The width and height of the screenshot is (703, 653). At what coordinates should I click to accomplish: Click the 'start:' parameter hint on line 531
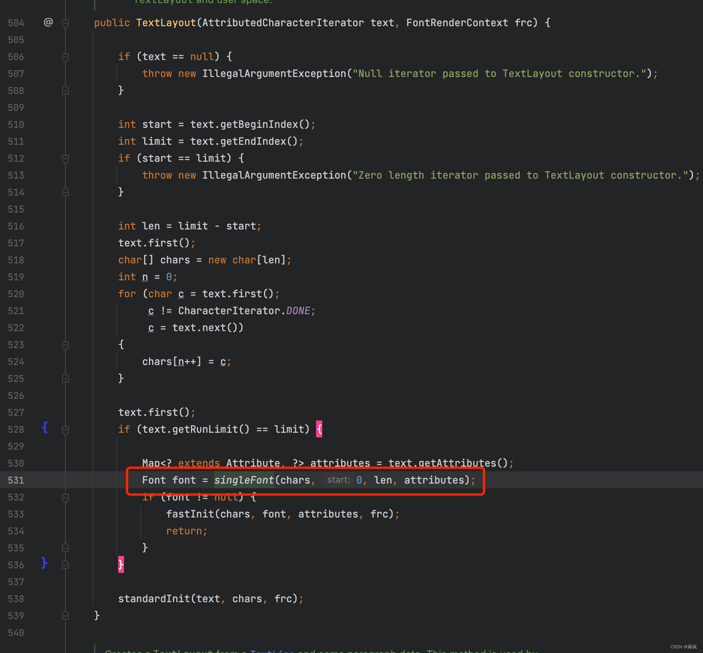pos(338,480)
